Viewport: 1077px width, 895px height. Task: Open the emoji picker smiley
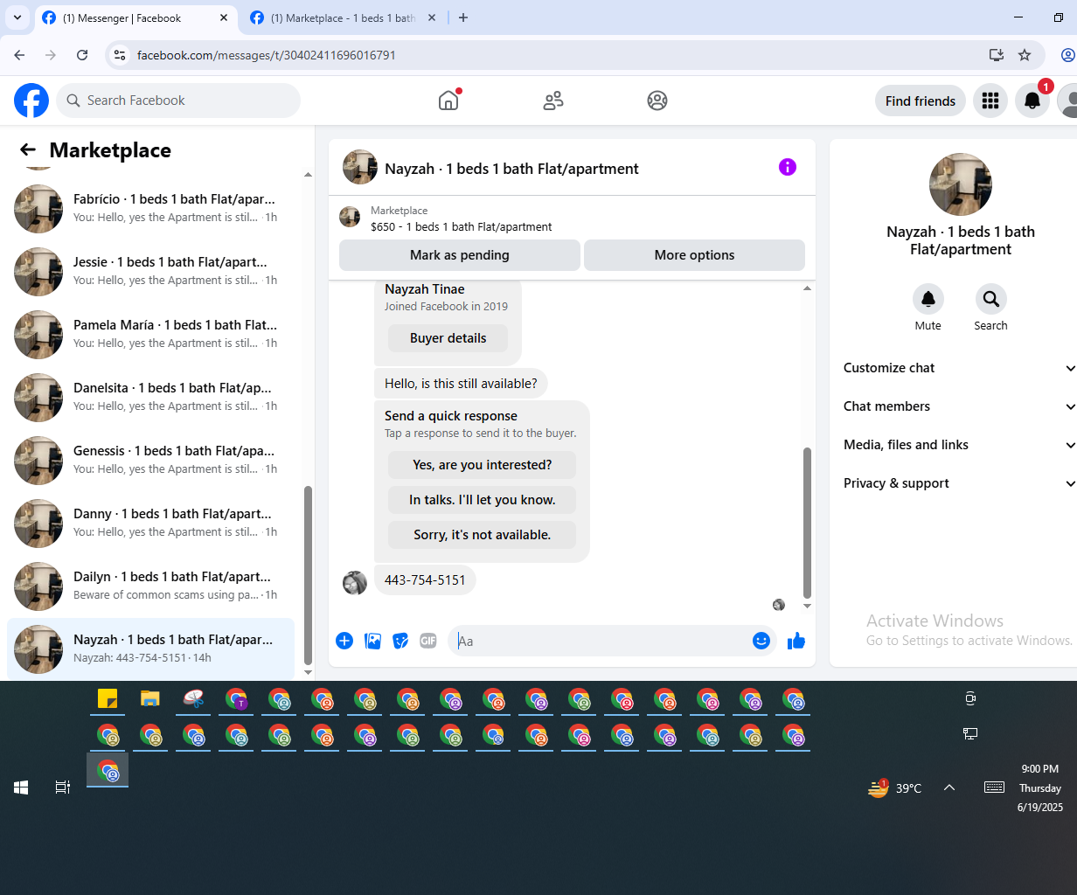[x=761, y=641]
